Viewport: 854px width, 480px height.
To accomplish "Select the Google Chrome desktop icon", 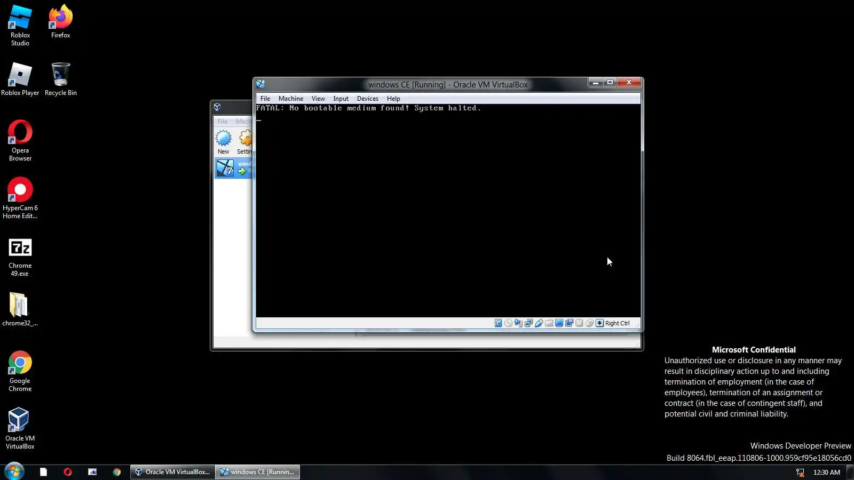I will (20, 371).
